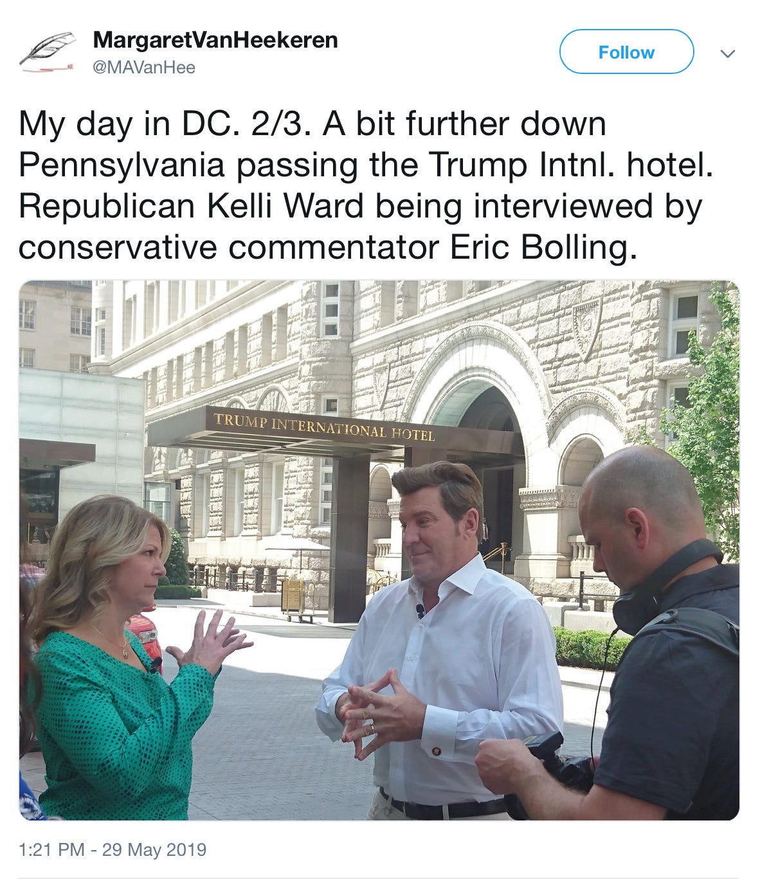Click the luggage cart near hotel canopy
Image resolution: width=769 pixels, height=879 pixels.
click(x=296, y=597)
